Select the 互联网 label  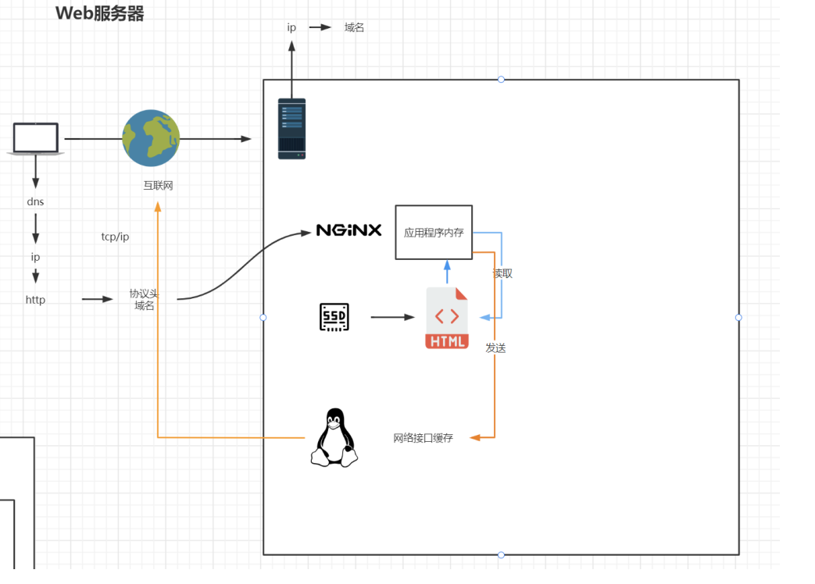158,186
